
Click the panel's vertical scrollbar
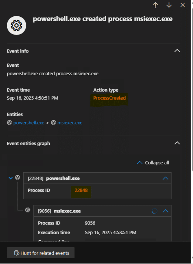coord(191,121)
